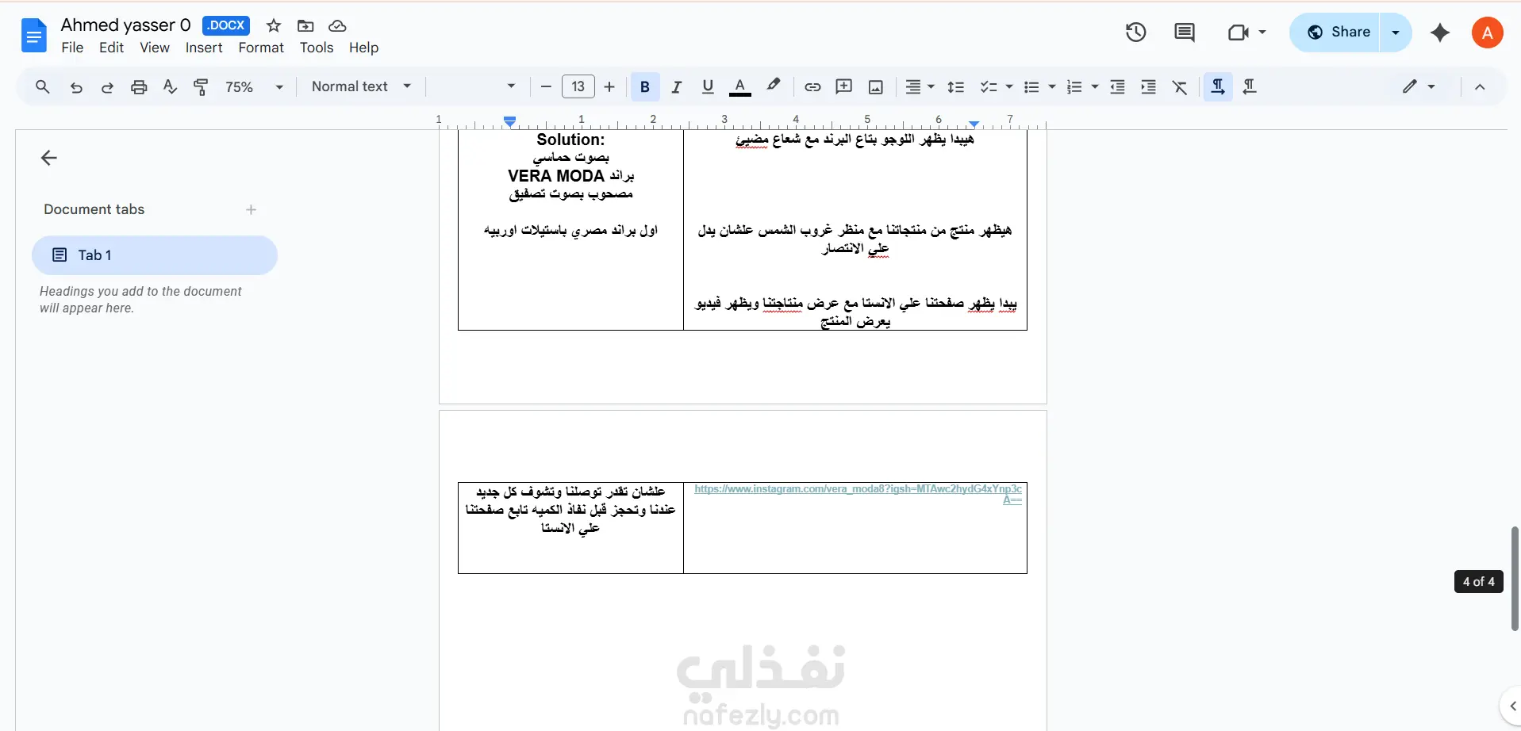Screen dimensions: 1521x731
Task: Run spelling and grammar check
Action: pos(170,87)
